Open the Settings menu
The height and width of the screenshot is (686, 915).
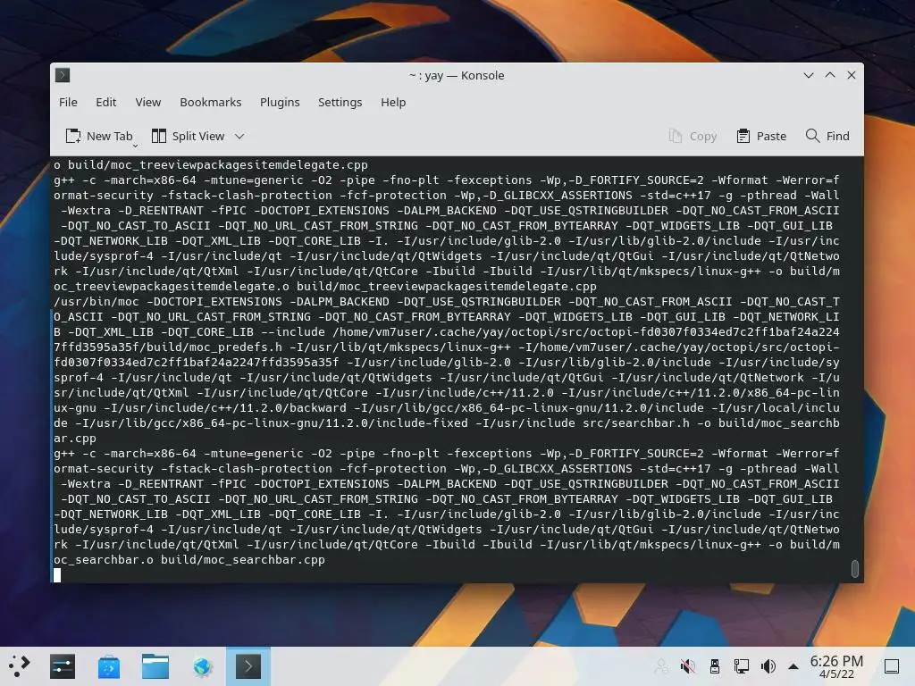(x=340, y=102)
